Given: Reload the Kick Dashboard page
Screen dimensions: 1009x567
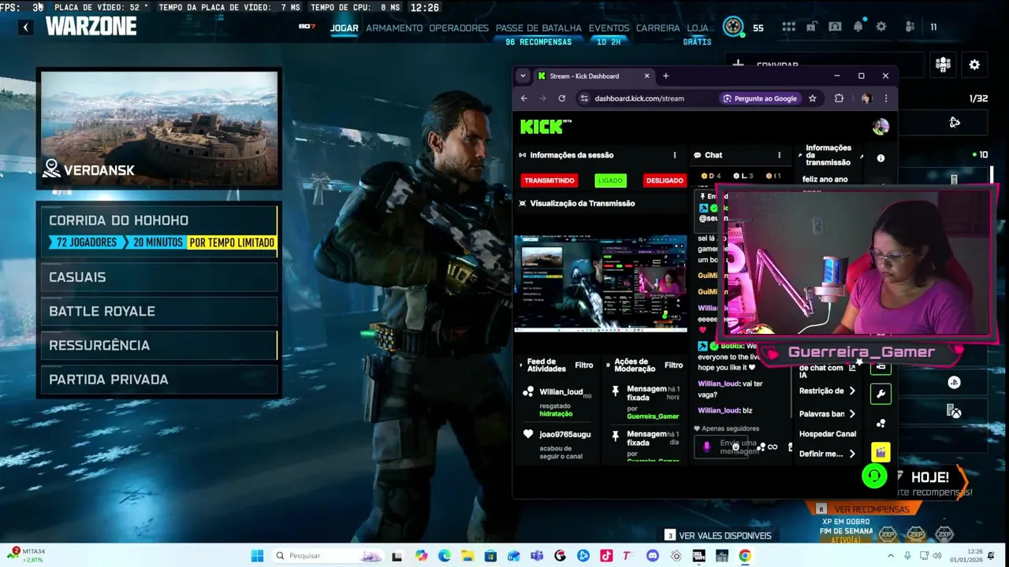Looking at the screenshot, I should click(x=561, y=98).
